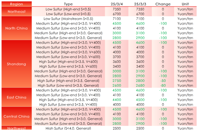This screenshot has height=131, width=198.
Task: Select the Shandong region cell
Action: (17, 64)
